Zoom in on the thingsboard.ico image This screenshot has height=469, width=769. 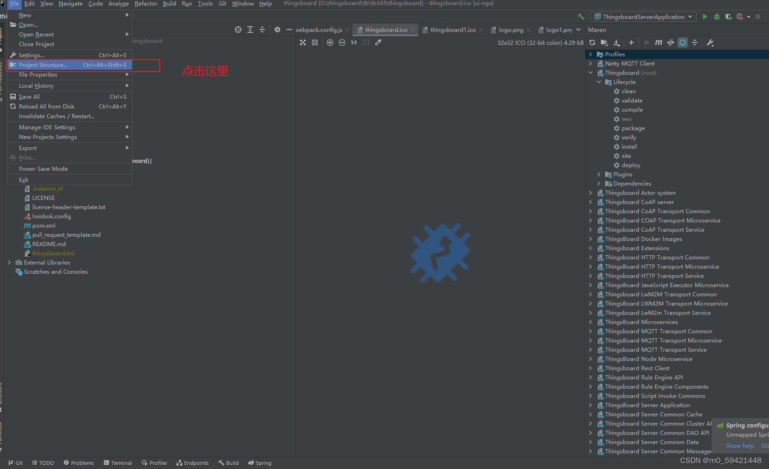[x=330, y=42]
